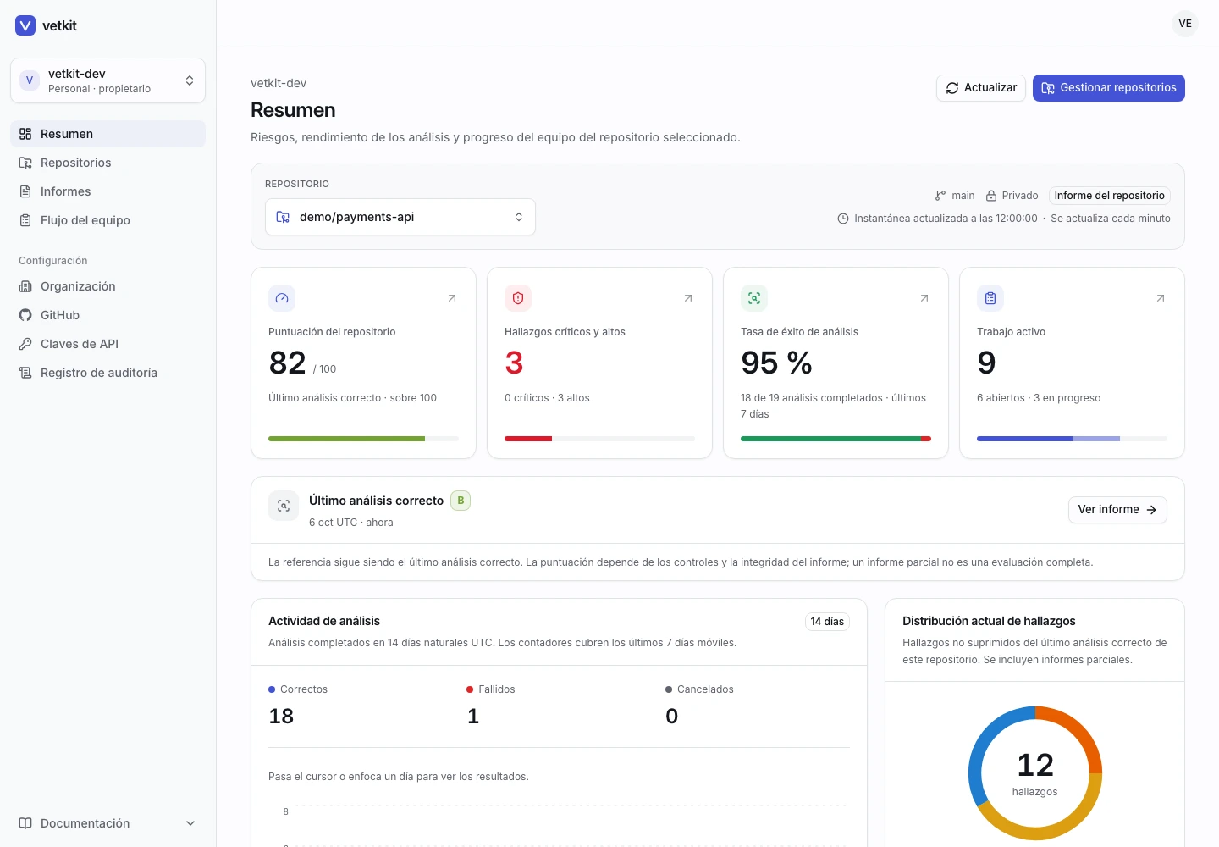Expand the Documentación section

tap(108, 823)
